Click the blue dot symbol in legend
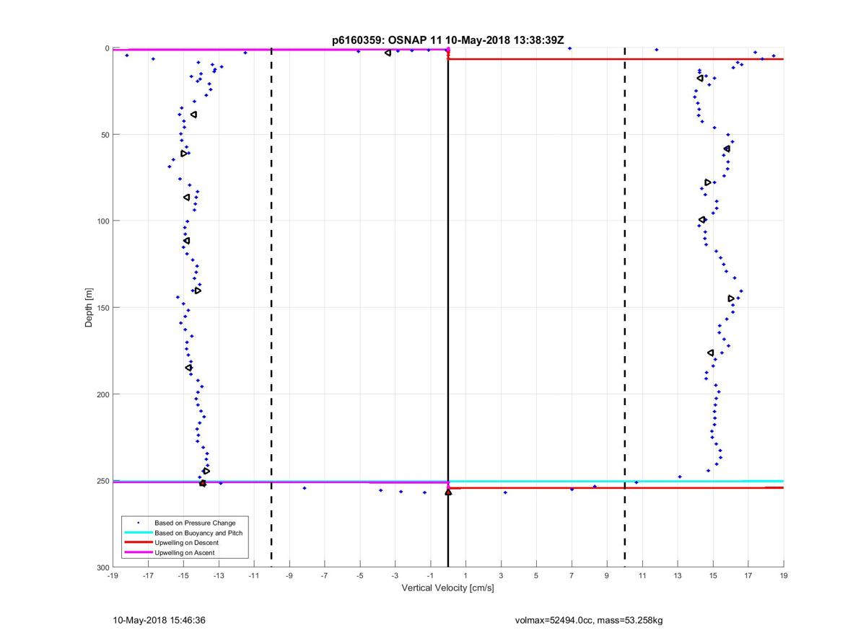The height and width of the screenshot is (638, 866). (x=138, y=523)
